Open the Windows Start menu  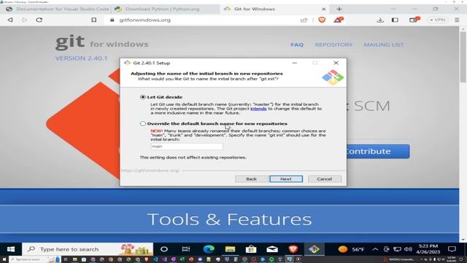[11, 249]
